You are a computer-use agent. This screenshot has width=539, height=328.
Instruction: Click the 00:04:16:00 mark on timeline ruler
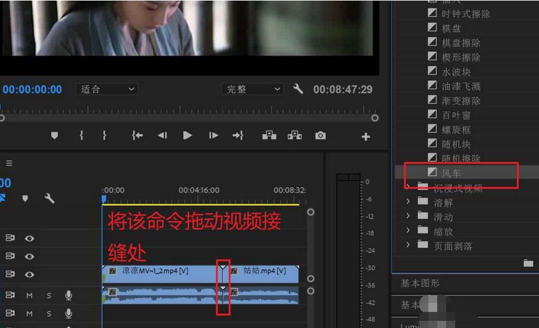199,190
